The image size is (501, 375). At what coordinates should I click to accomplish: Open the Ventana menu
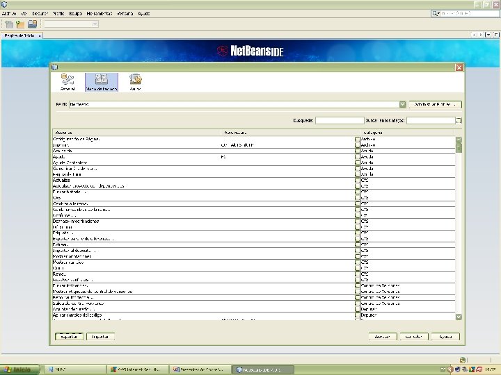coord(125,13)
